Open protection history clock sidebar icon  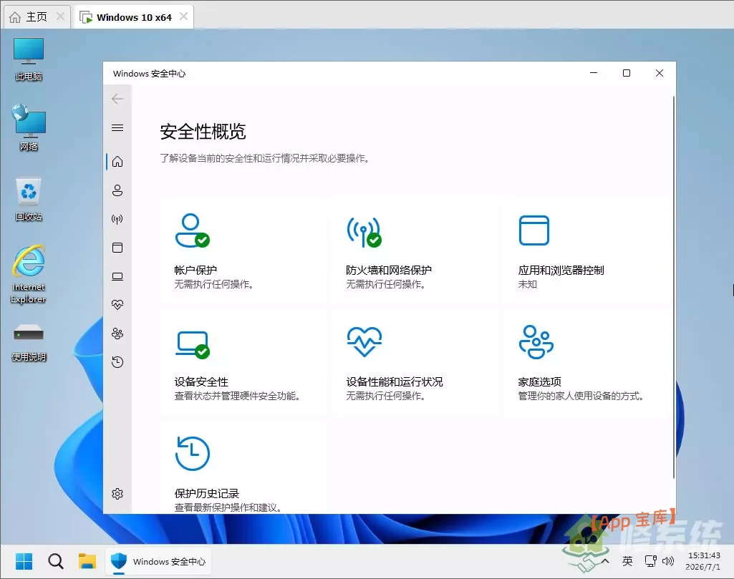[117, 362]
